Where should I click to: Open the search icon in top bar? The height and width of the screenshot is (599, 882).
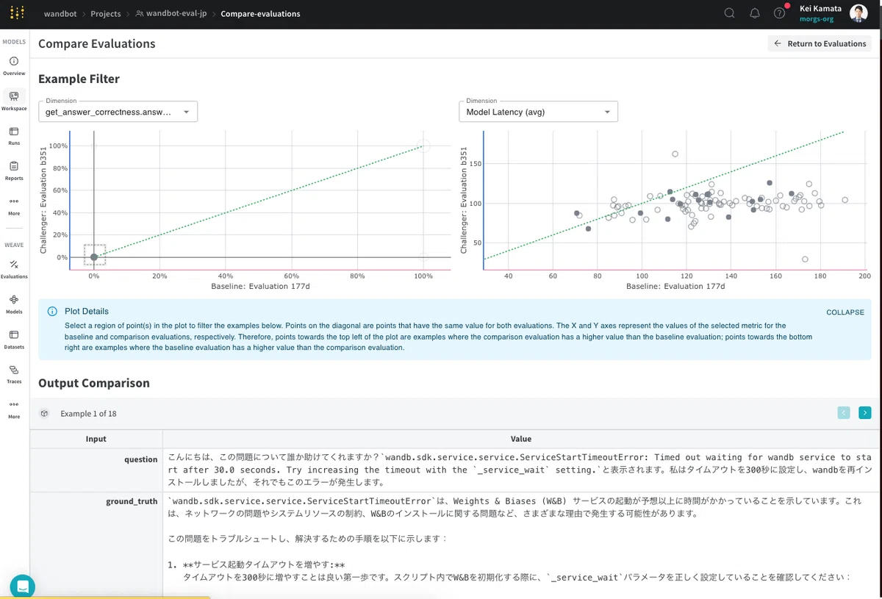729,13
